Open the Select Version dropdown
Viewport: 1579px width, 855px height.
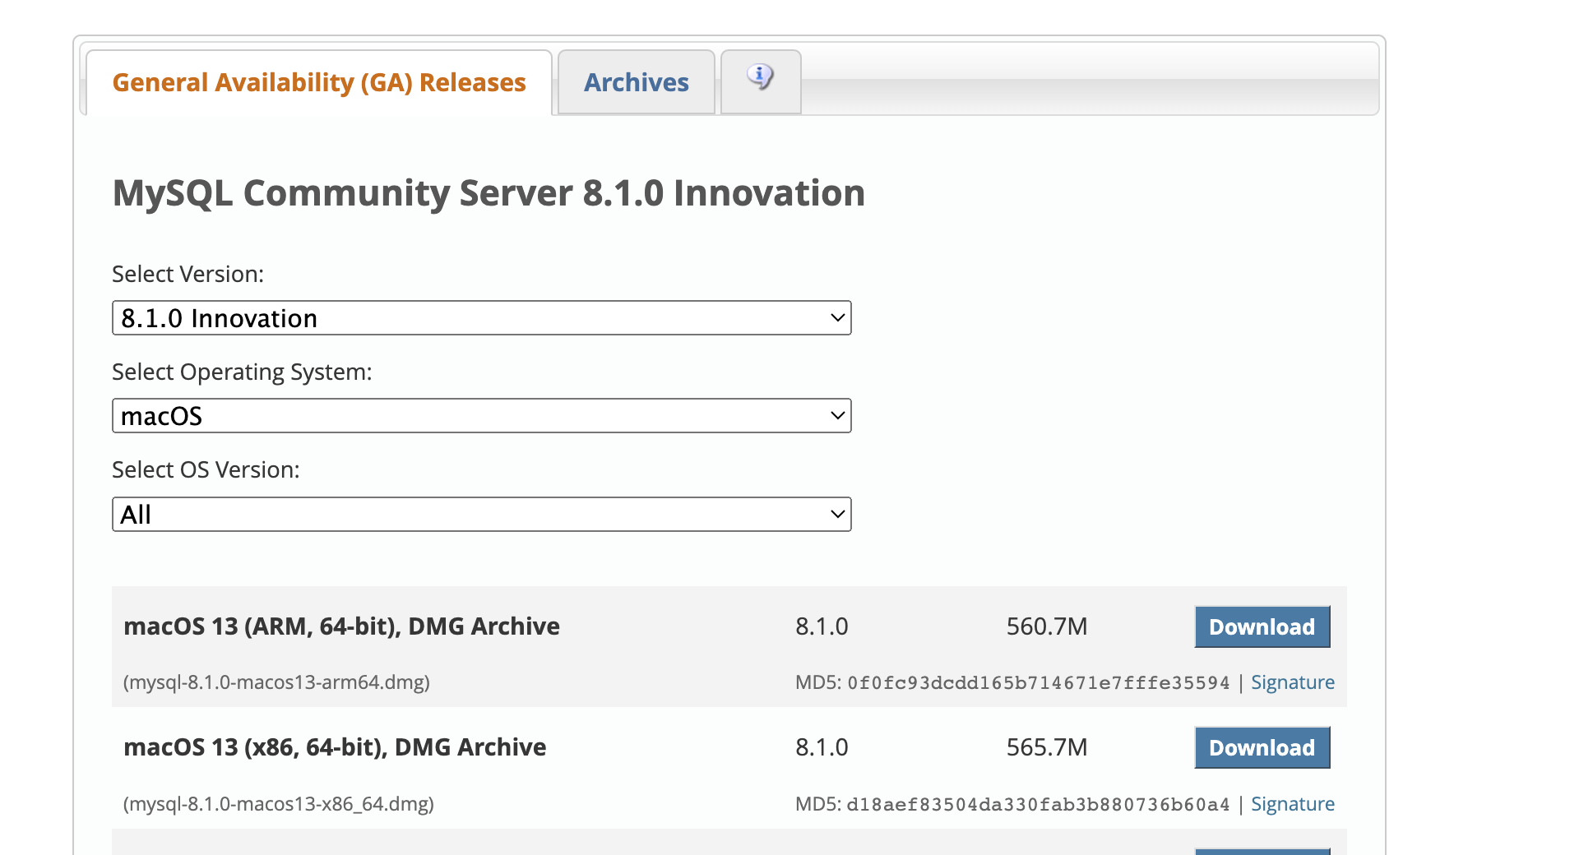[x=482, y=318]
